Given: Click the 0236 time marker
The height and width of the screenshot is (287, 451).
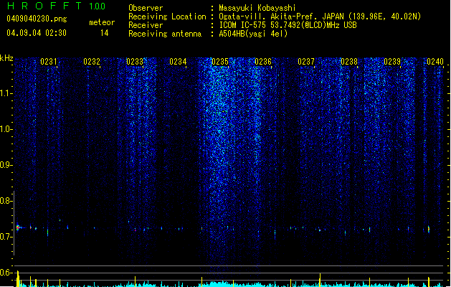Looking at the screenshot, I should (263, 62).
